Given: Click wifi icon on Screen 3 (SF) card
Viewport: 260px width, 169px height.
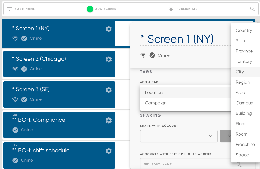Looking at the screenshot, I should (15, 100).
